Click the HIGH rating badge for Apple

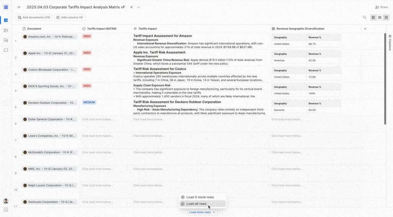[87, 53]
